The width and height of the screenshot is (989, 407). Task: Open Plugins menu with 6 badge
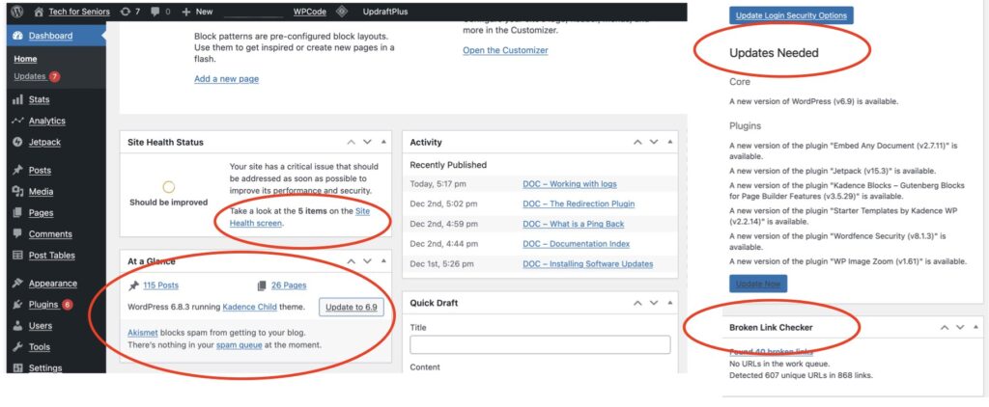(x=43, y=305)
